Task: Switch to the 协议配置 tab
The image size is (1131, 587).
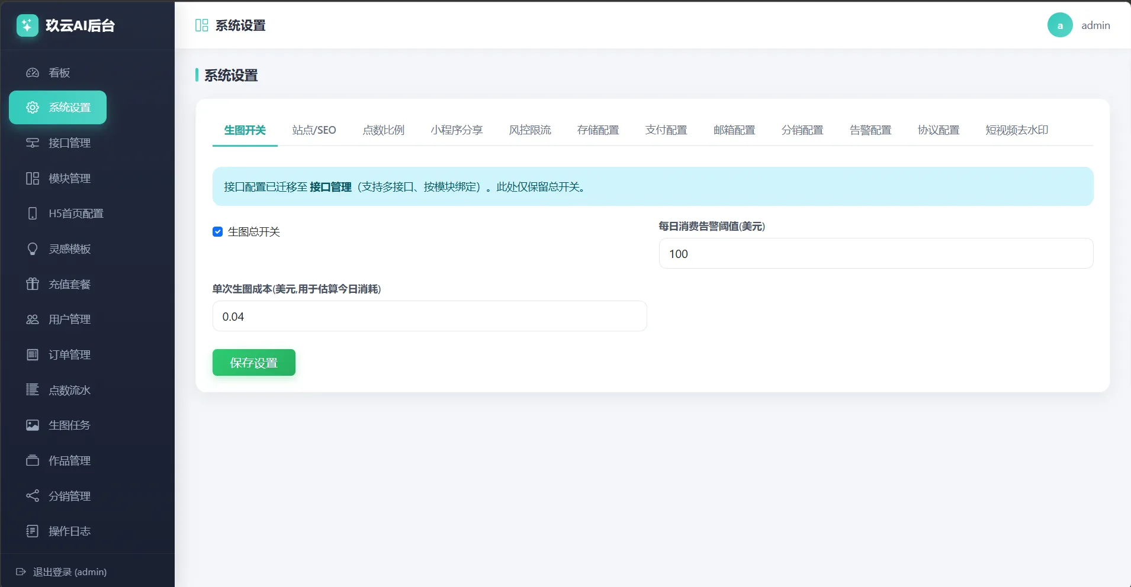Action: coord(939,130)
